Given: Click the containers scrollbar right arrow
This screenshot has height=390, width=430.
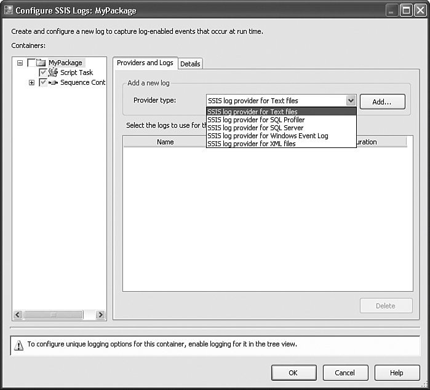Looking at the screenshot, I should (100, 314).
